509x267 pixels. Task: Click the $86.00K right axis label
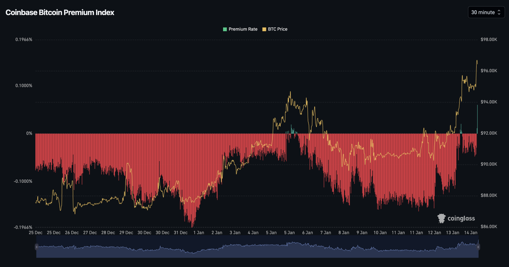pos(489,227)
